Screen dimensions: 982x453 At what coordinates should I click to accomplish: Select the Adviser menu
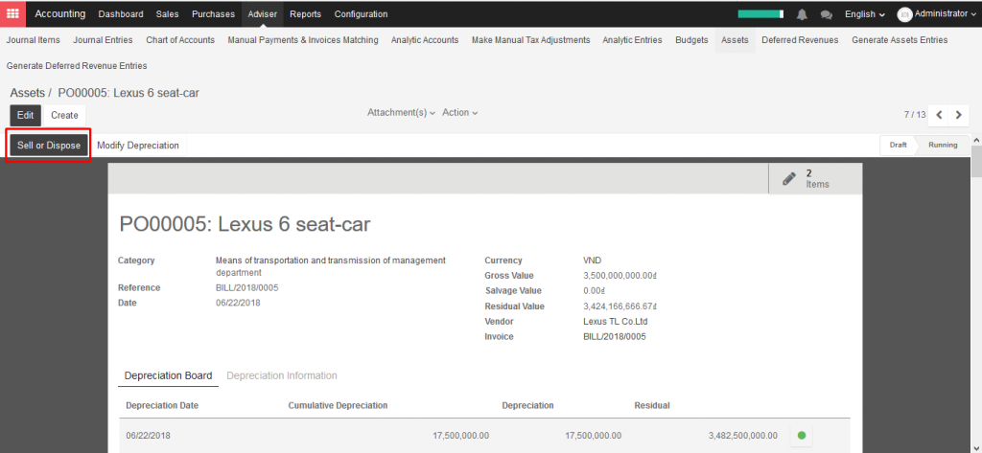tap(263, 13)
